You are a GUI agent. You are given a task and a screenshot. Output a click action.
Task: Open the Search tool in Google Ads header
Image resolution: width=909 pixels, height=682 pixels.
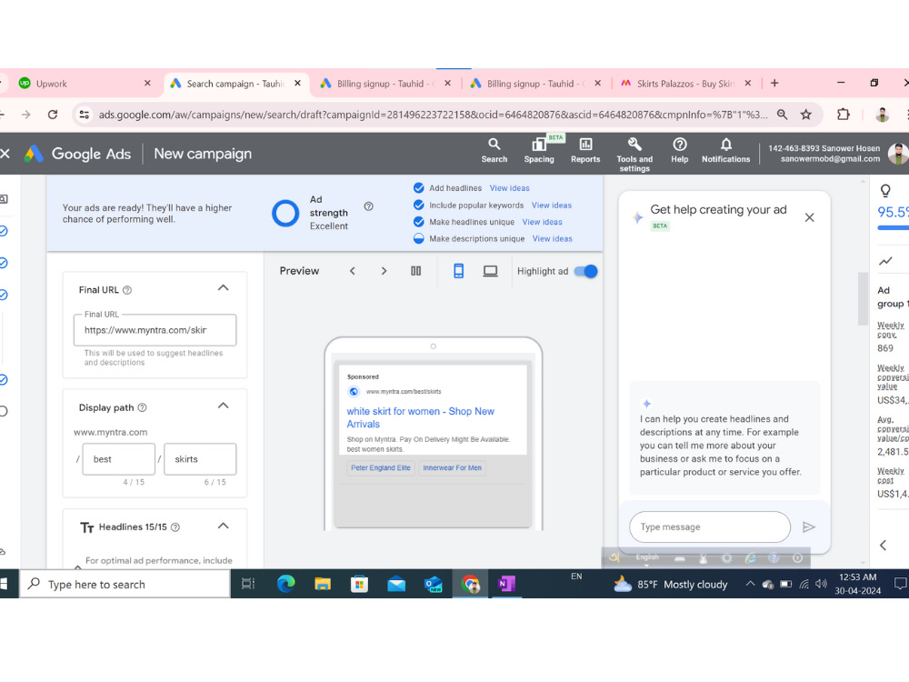pos(494,151)
